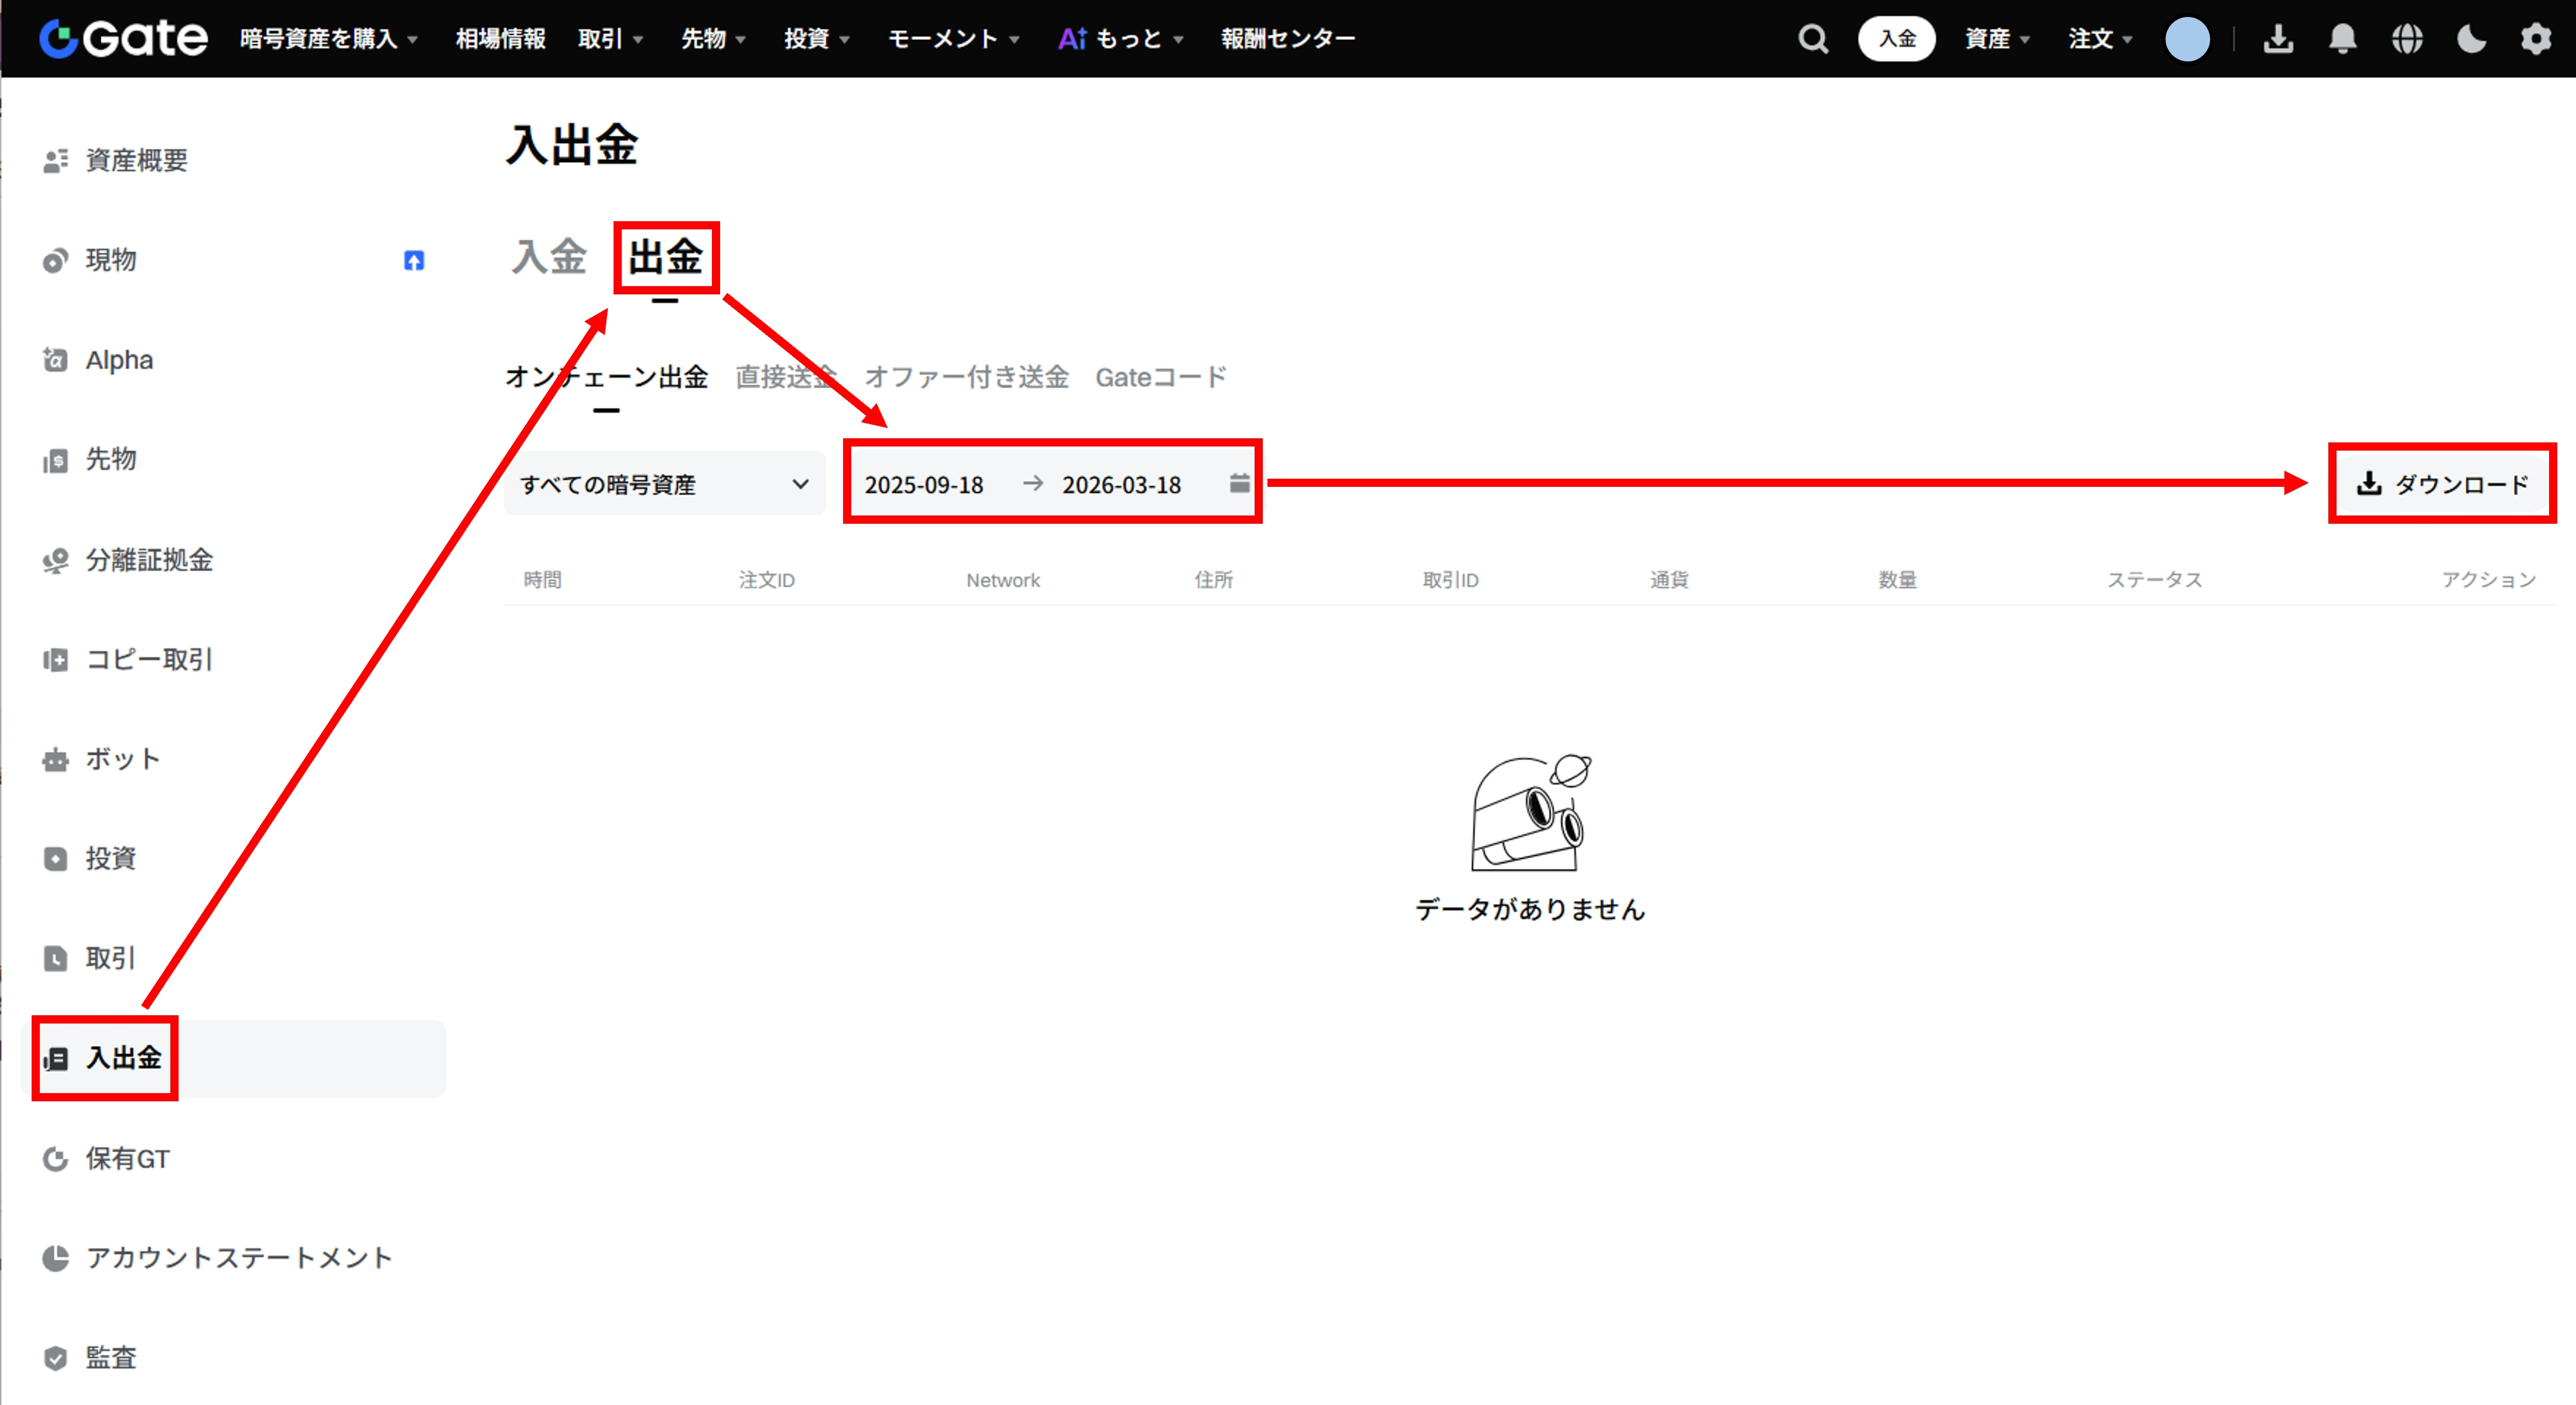The height and width of the screenshot is (1405, 2576).
Task: Click the 分離証拠金 sidebar icon
Action: click(x=55, y=559)
